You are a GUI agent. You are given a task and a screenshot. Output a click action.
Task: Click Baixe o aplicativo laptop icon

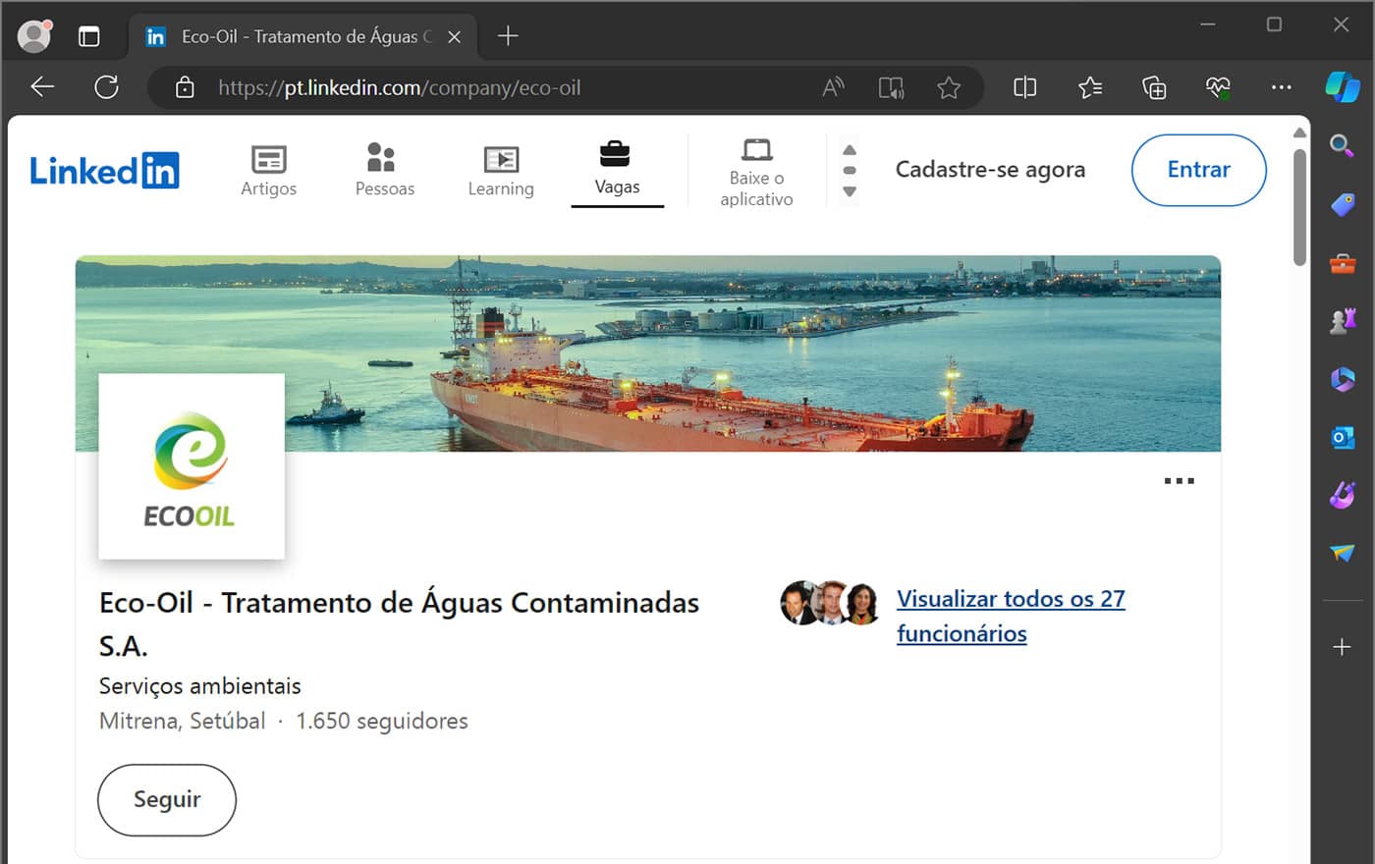click(x=756, y=150)
